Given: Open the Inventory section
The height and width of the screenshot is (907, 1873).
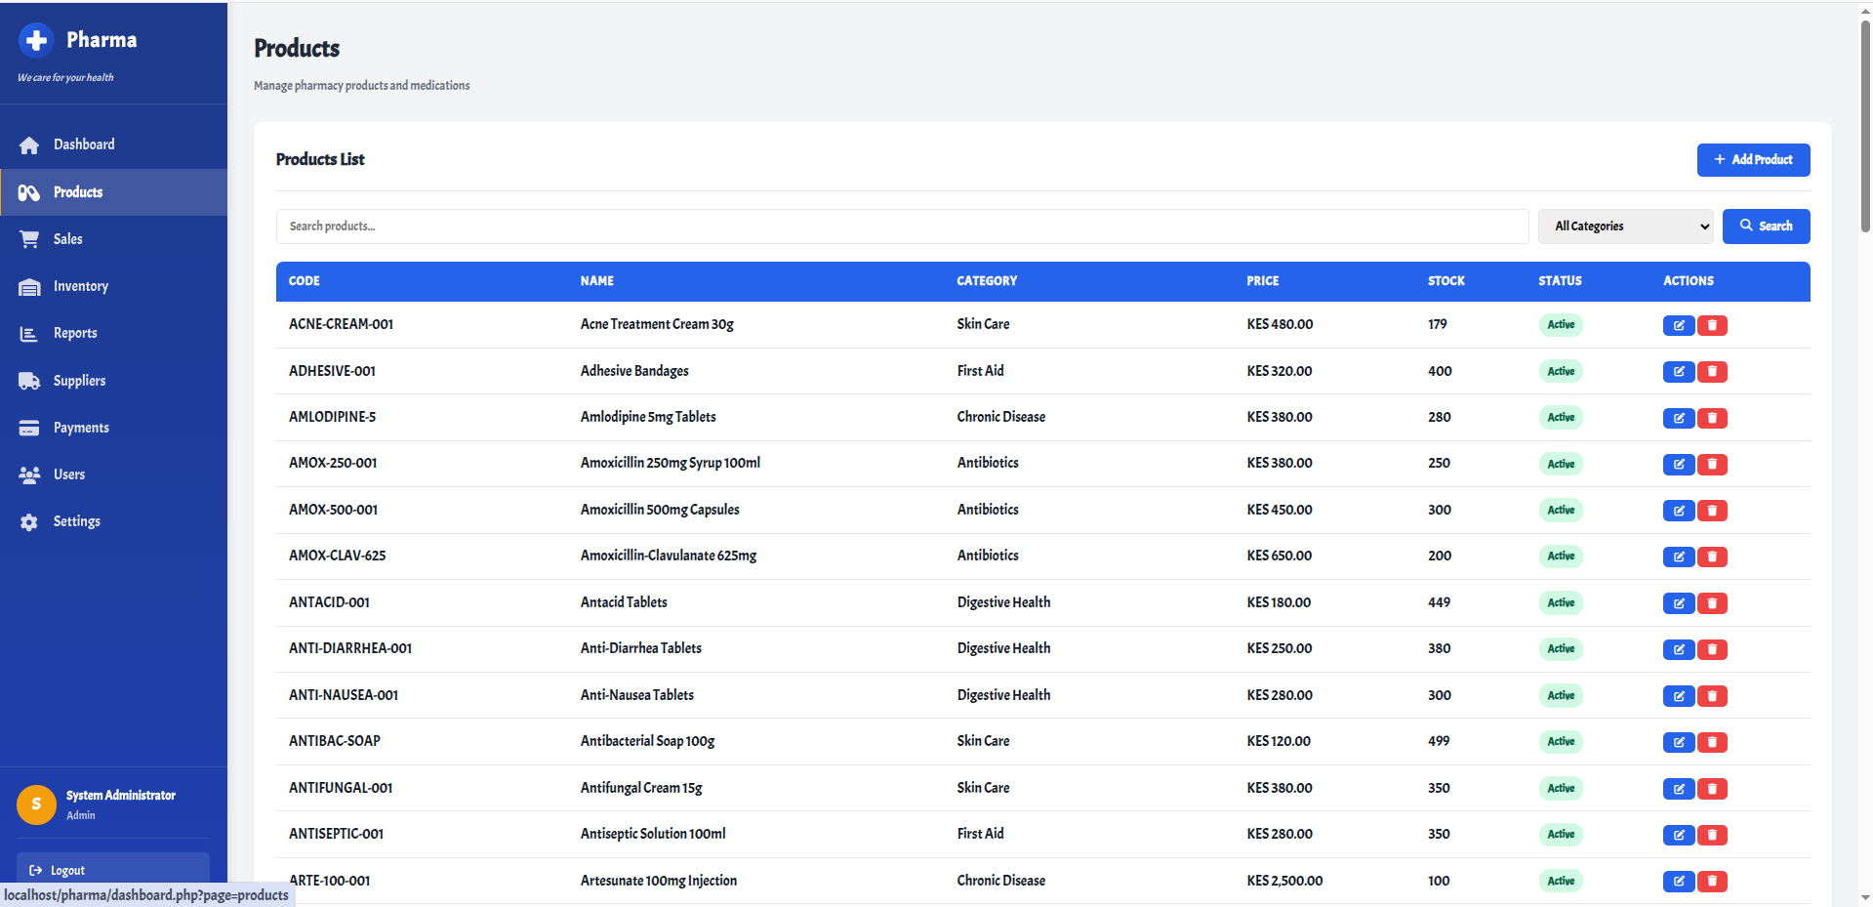Looking at the screenshot, I should pyautogui.click(x=80, y=286).
